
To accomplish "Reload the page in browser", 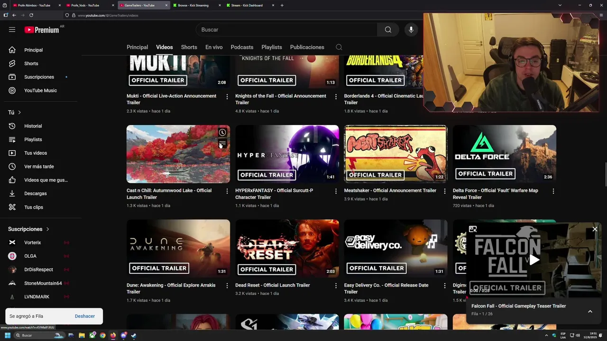I will [31, 15].
